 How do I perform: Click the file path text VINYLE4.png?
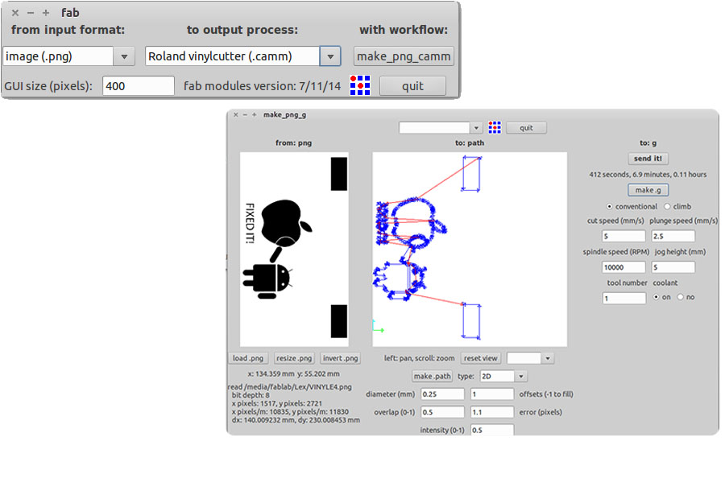(x=289, y=387)
